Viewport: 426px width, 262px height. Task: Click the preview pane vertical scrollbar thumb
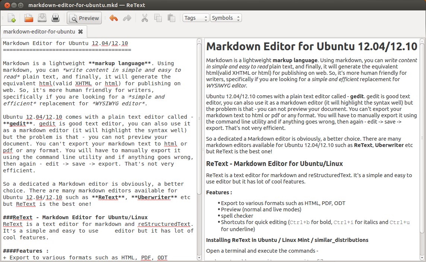(422, 138)
